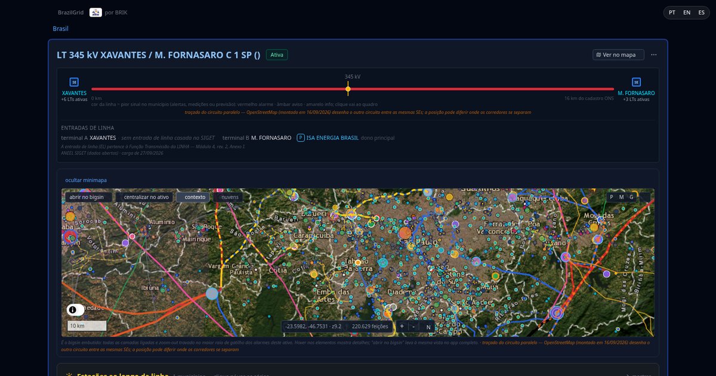Click the BrazilGrid site name
Viewport: 716px width, 376px height.
70,13
